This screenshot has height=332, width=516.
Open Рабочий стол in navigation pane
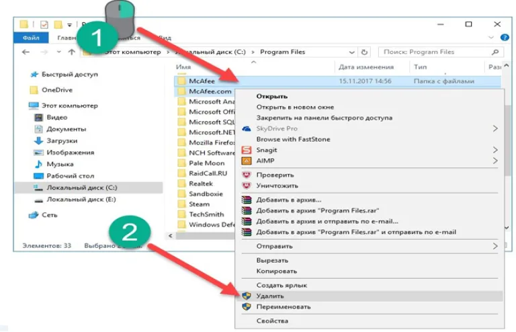(70, 175)
